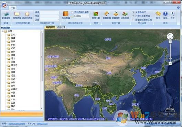Viewport: 182px width, 127px height.
Task: Click the 官方QQ number link
Action: point(42,124)
